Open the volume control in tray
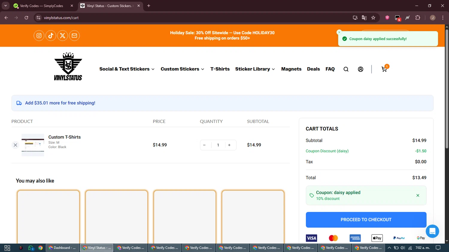Image resolution: width=449 pixels, height=252 pixels. coord(403,248)
